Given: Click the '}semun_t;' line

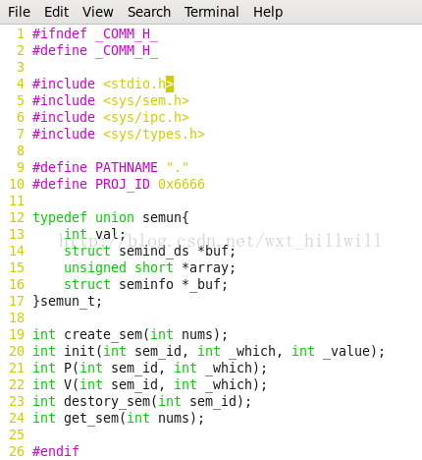Looking at the screenshot, I should (x=67, y=301).
